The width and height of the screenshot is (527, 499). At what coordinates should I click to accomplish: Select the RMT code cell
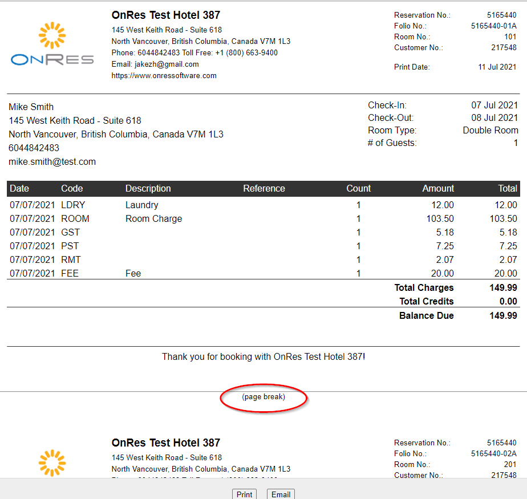coord(71,259)
